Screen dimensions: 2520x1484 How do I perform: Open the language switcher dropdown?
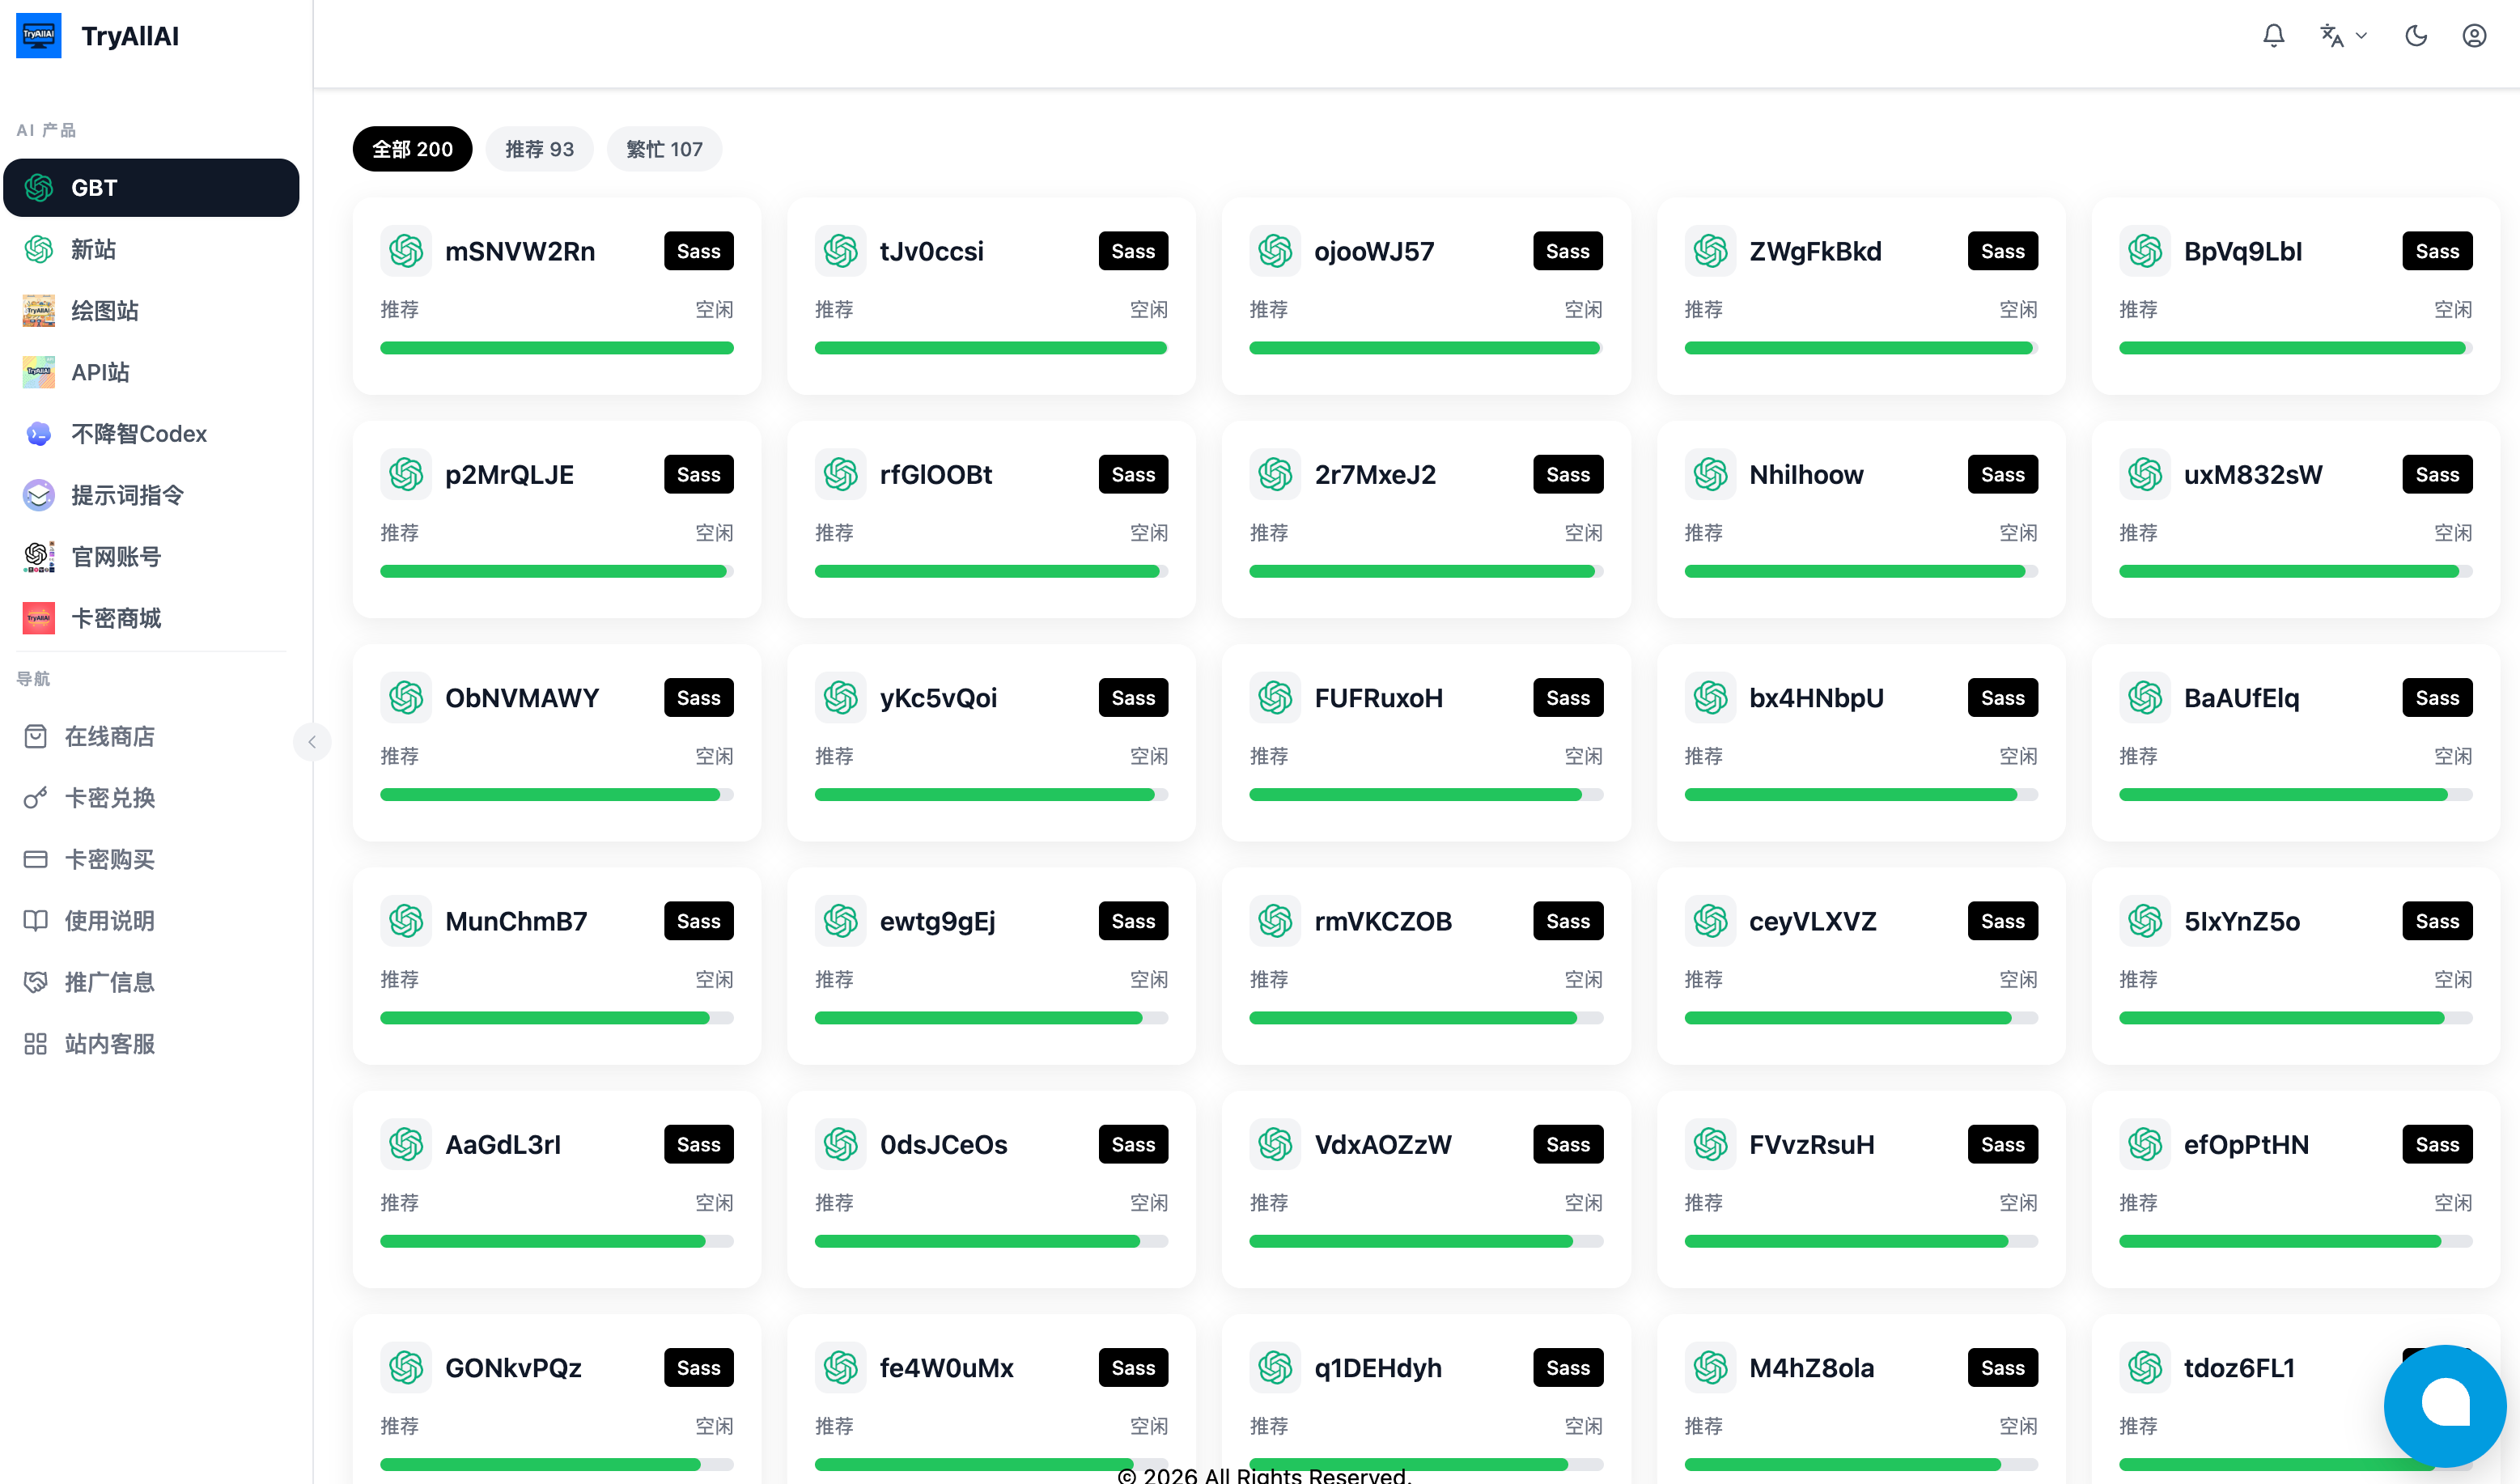(x=2343, y=36)
